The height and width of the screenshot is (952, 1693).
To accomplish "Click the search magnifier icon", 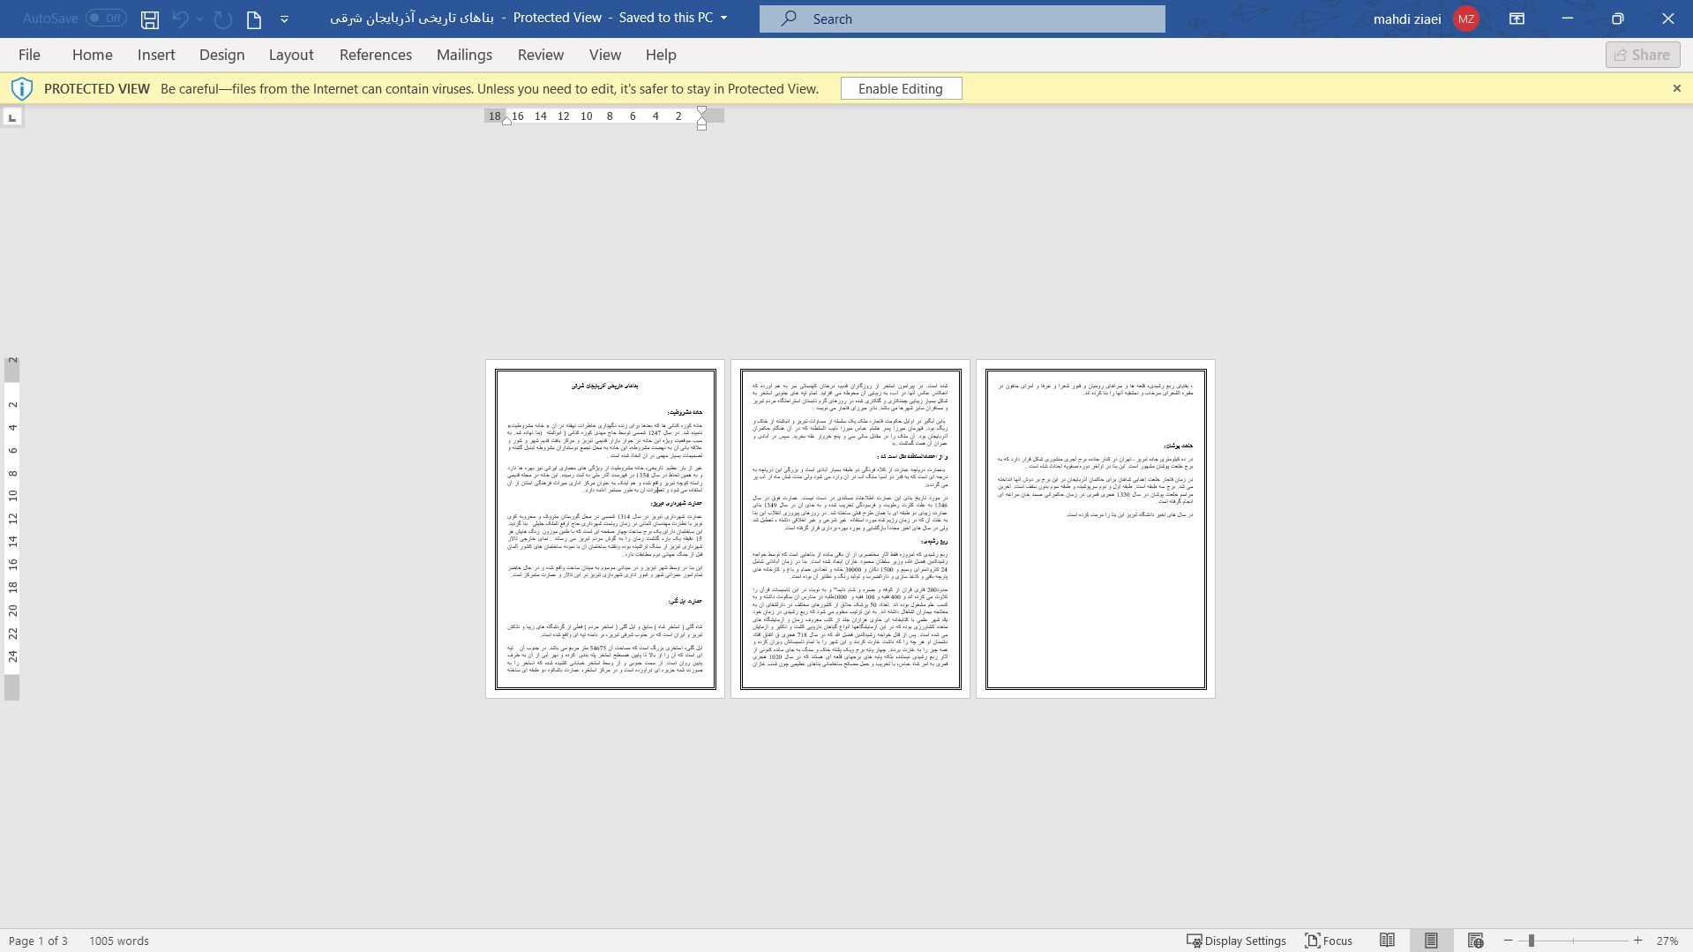I will coord(789,18).
